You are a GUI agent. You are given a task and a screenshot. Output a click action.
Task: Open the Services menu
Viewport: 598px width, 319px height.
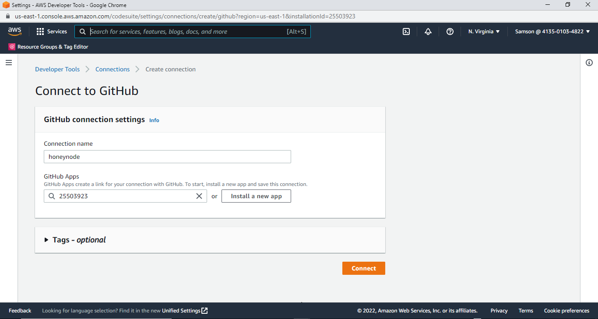tap(52, 31)
